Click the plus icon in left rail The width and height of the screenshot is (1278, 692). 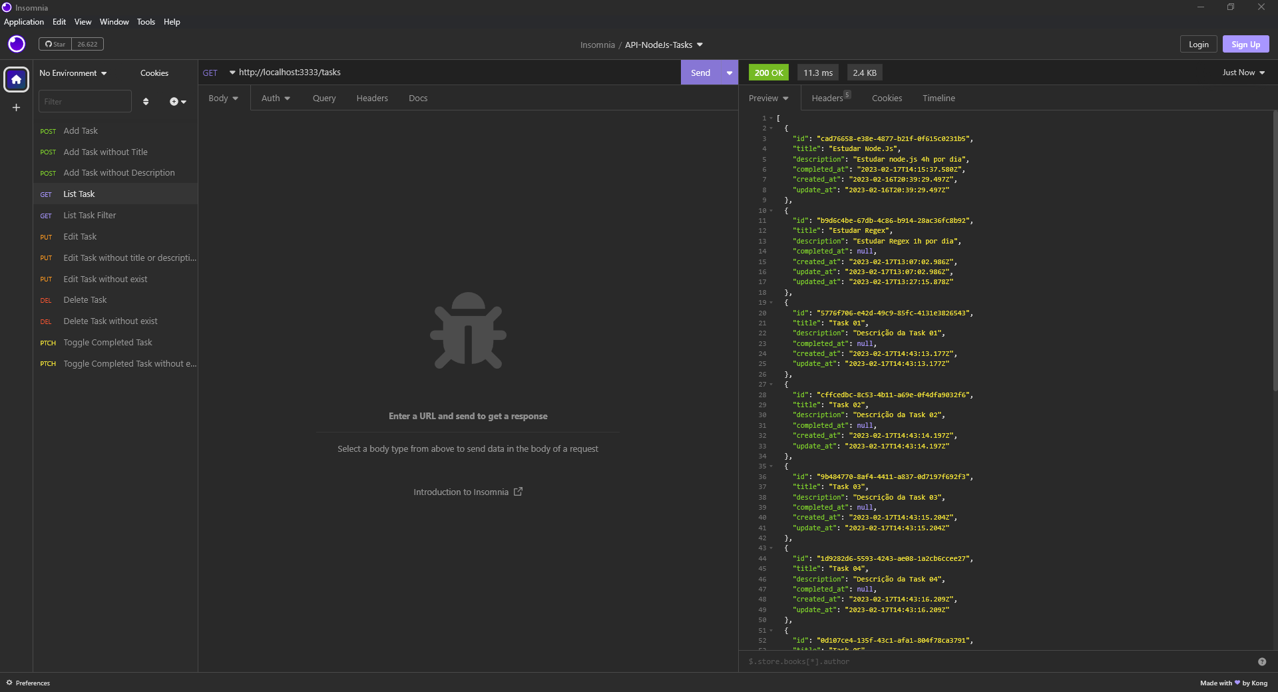tap(17, 107)
